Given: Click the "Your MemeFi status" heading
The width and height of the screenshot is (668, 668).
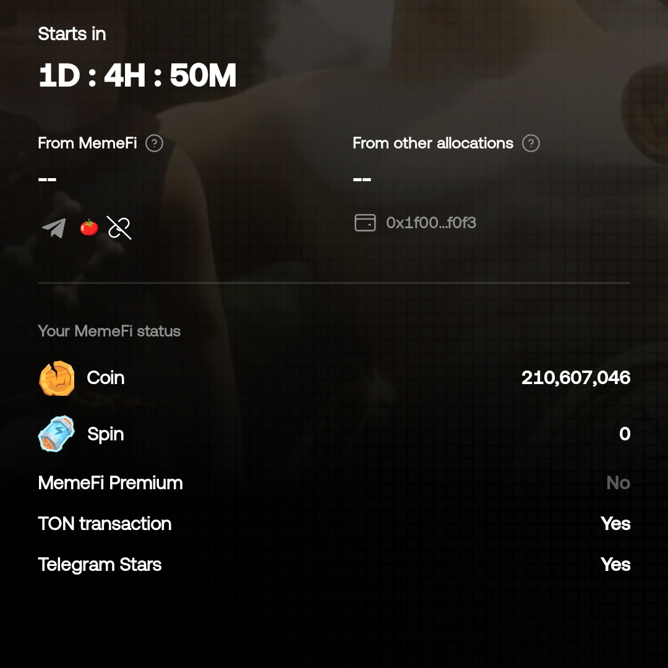Looking at the screenshot, I should click(109, 332).
